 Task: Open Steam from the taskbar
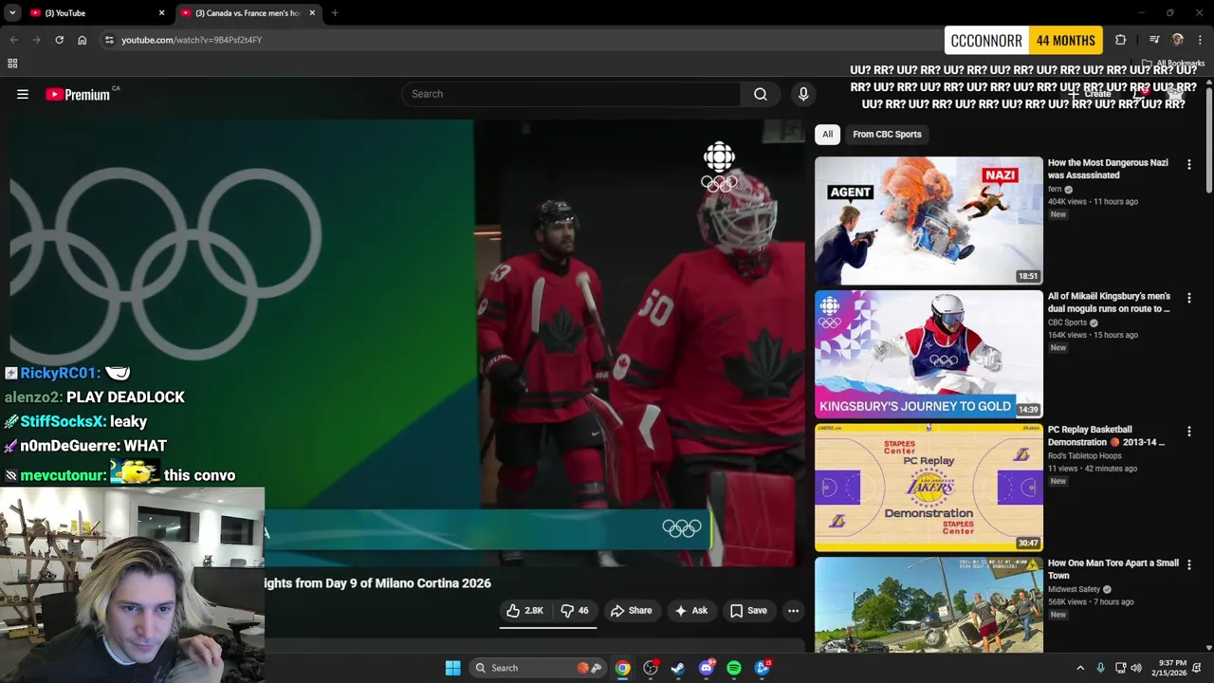click(678, 668)
